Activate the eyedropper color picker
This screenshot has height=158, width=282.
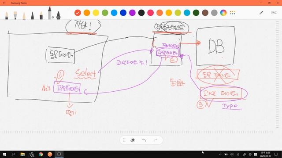261,13
